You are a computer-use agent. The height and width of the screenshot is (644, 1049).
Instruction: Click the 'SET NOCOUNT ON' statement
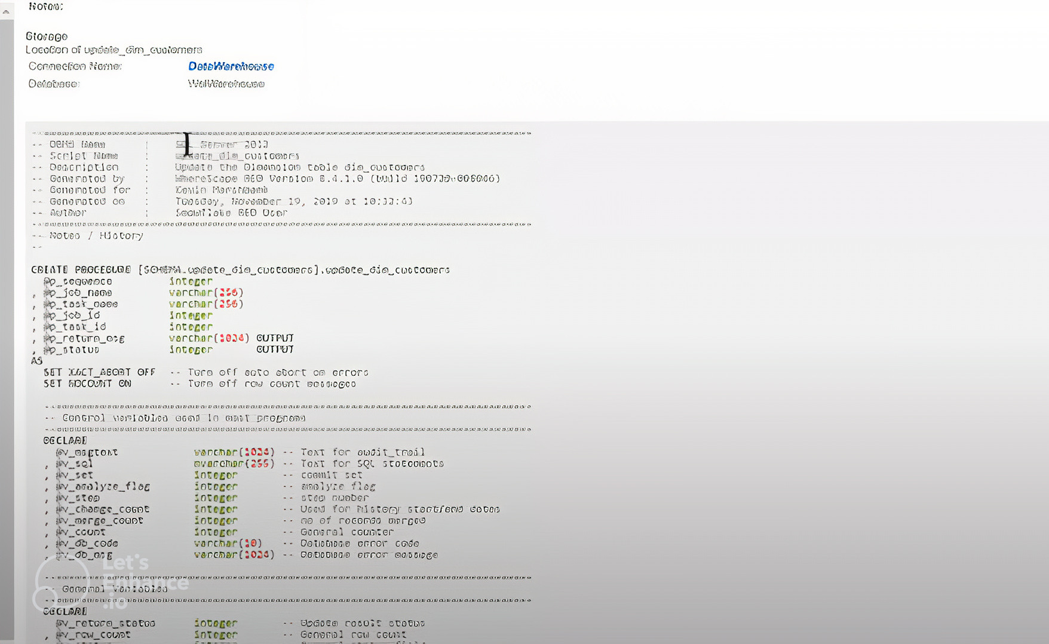(x=87, y=384)
